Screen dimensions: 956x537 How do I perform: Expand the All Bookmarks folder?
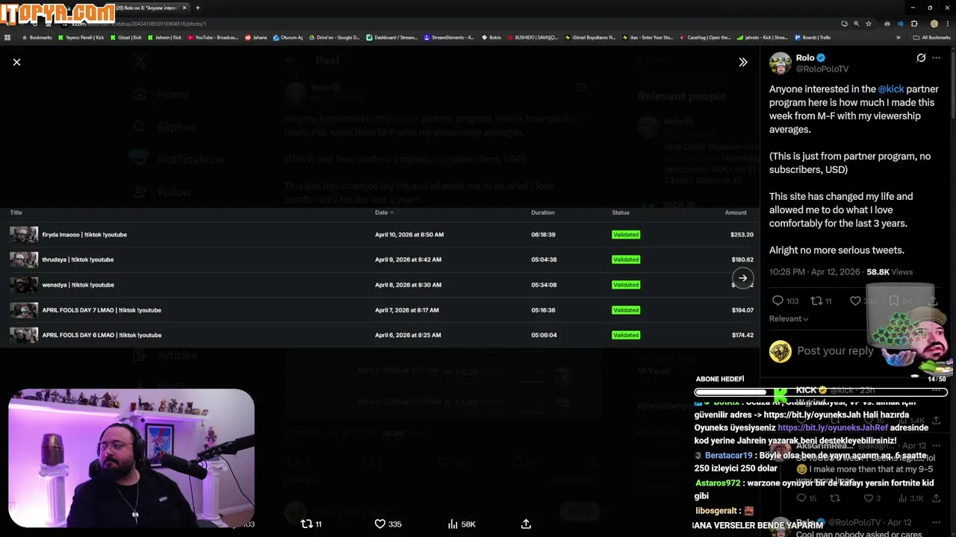931,37
